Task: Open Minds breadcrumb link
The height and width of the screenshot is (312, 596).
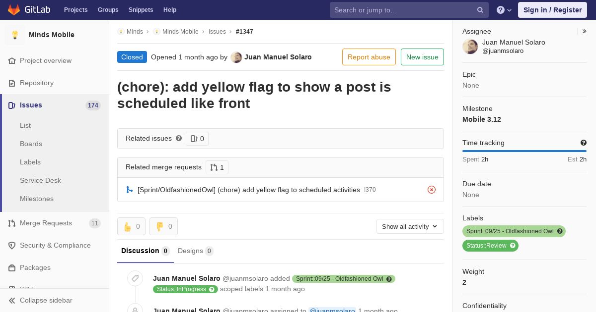Action: click(x=135, y=31)
